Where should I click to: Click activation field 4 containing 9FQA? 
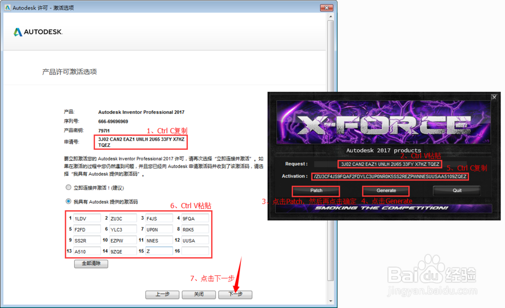point(195,218)
